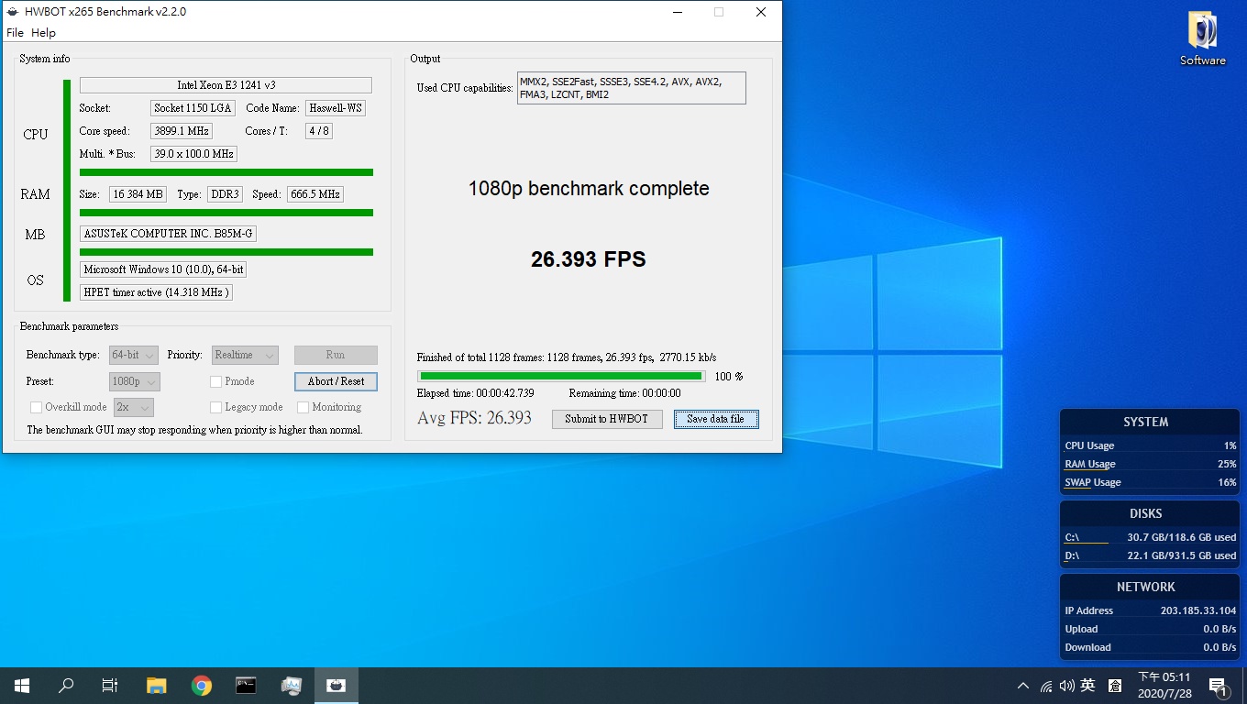The height and width of the screenshot is (704, 1247).
Task: Click SWAP Usage row in widget
Action: coord(1150,482)
